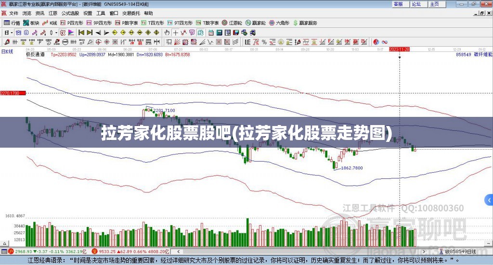Image resolution: width=493 pixels, height=265 pixels.
Task: Open 赢家服务 with dollar icon
Action: (305, 23)
